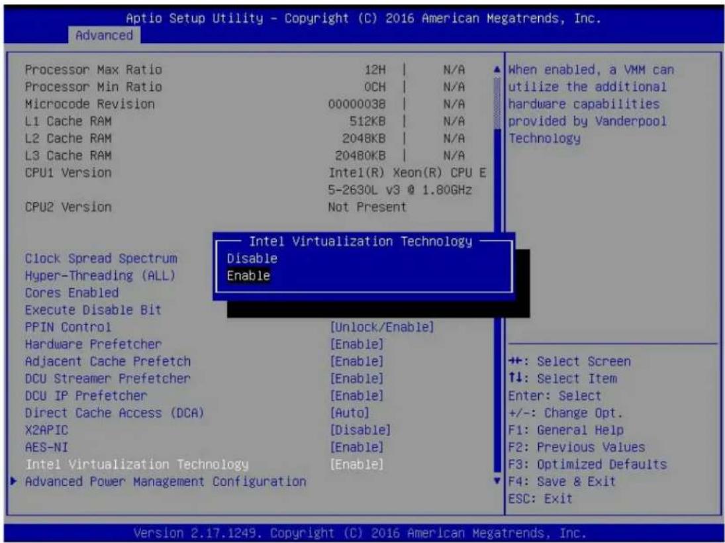This screenshot has width=725, height=543.
Task: Select DCU IP Prefetcher setting
Action: coord(86,395)
